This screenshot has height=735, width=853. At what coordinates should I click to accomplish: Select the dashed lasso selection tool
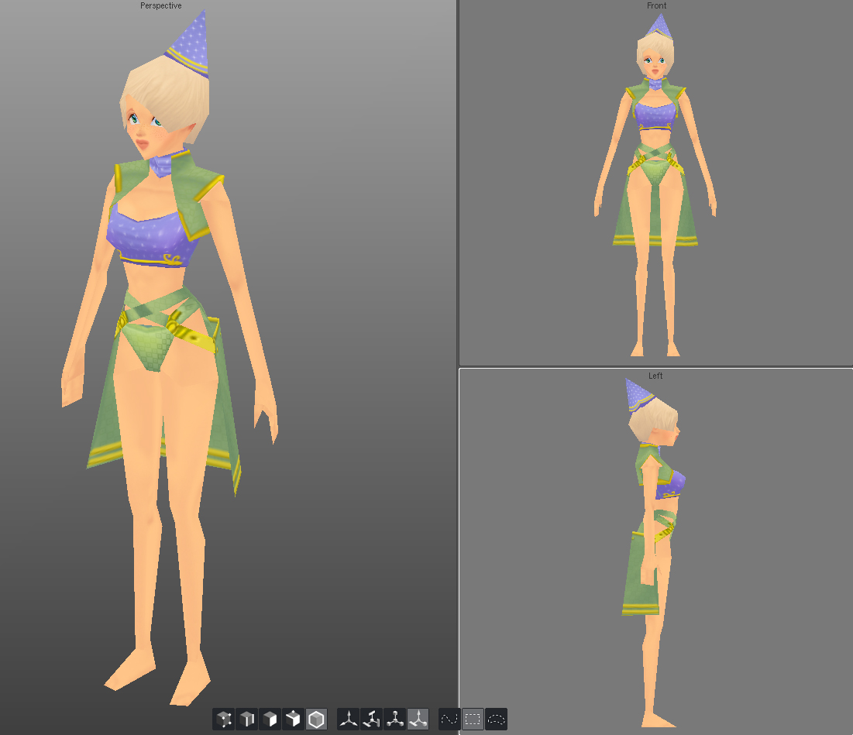(496, 720)
